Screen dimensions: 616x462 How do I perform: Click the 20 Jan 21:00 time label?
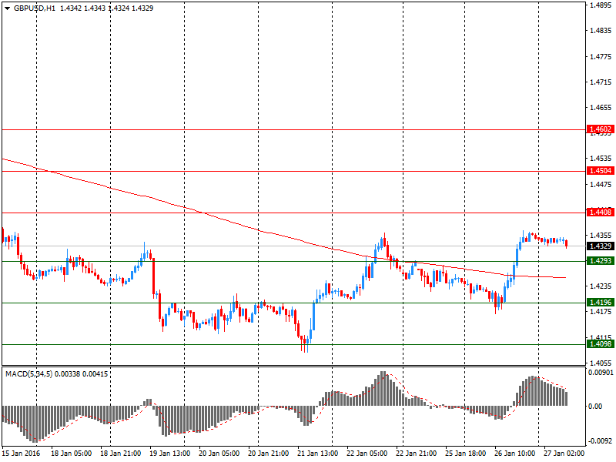(x=268, y=454)
